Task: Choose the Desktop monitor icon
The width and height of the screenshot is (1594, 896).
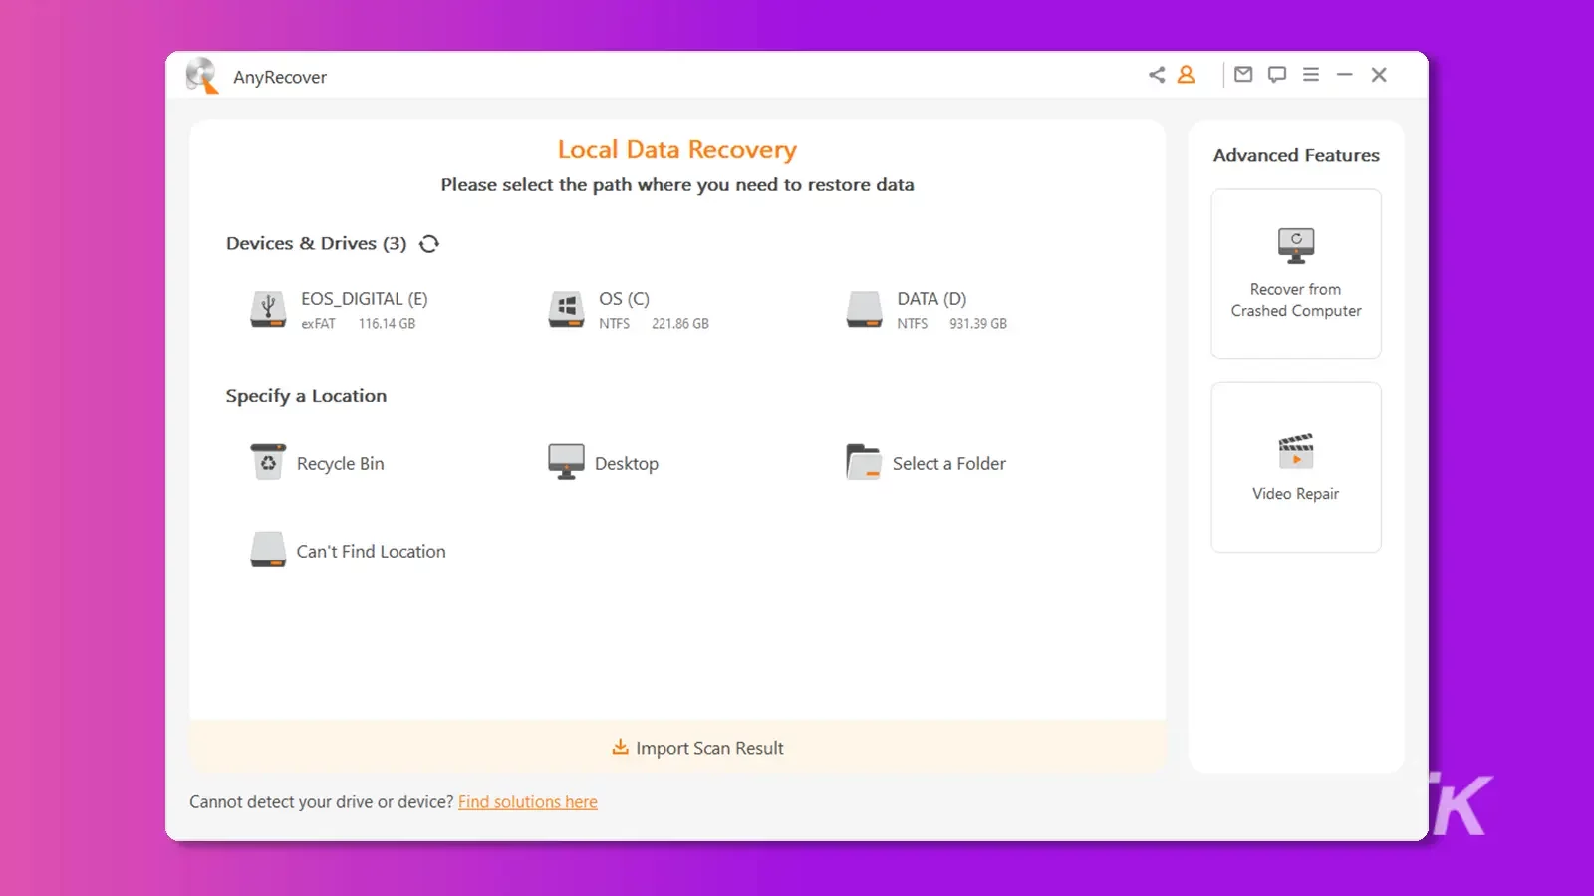Action: point(566,462)
